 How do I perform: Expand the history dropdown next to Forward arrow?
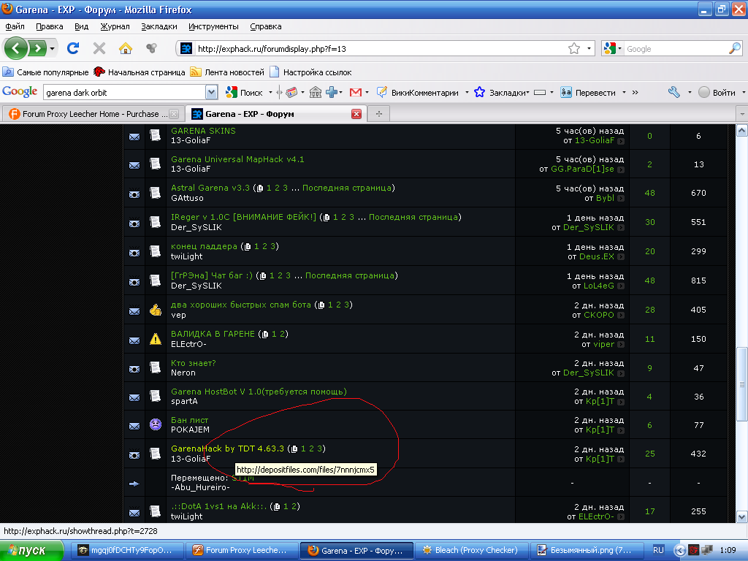52,49
